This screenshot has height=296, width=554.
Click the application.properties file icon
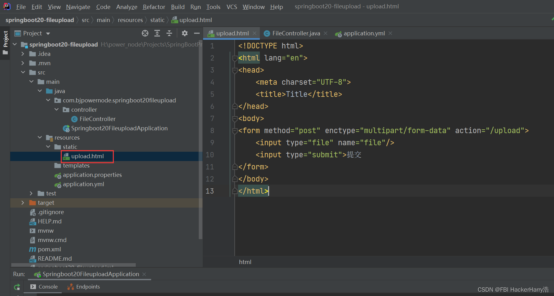(x=58, y=175)
